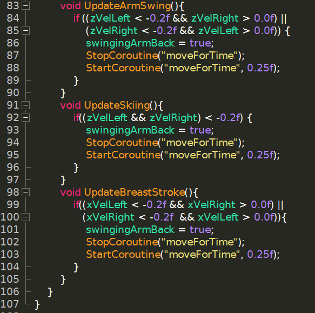Click StopCoroutine call on line 102
The height and width of the screenshot is (313, 315).
(x=122, y=242)
